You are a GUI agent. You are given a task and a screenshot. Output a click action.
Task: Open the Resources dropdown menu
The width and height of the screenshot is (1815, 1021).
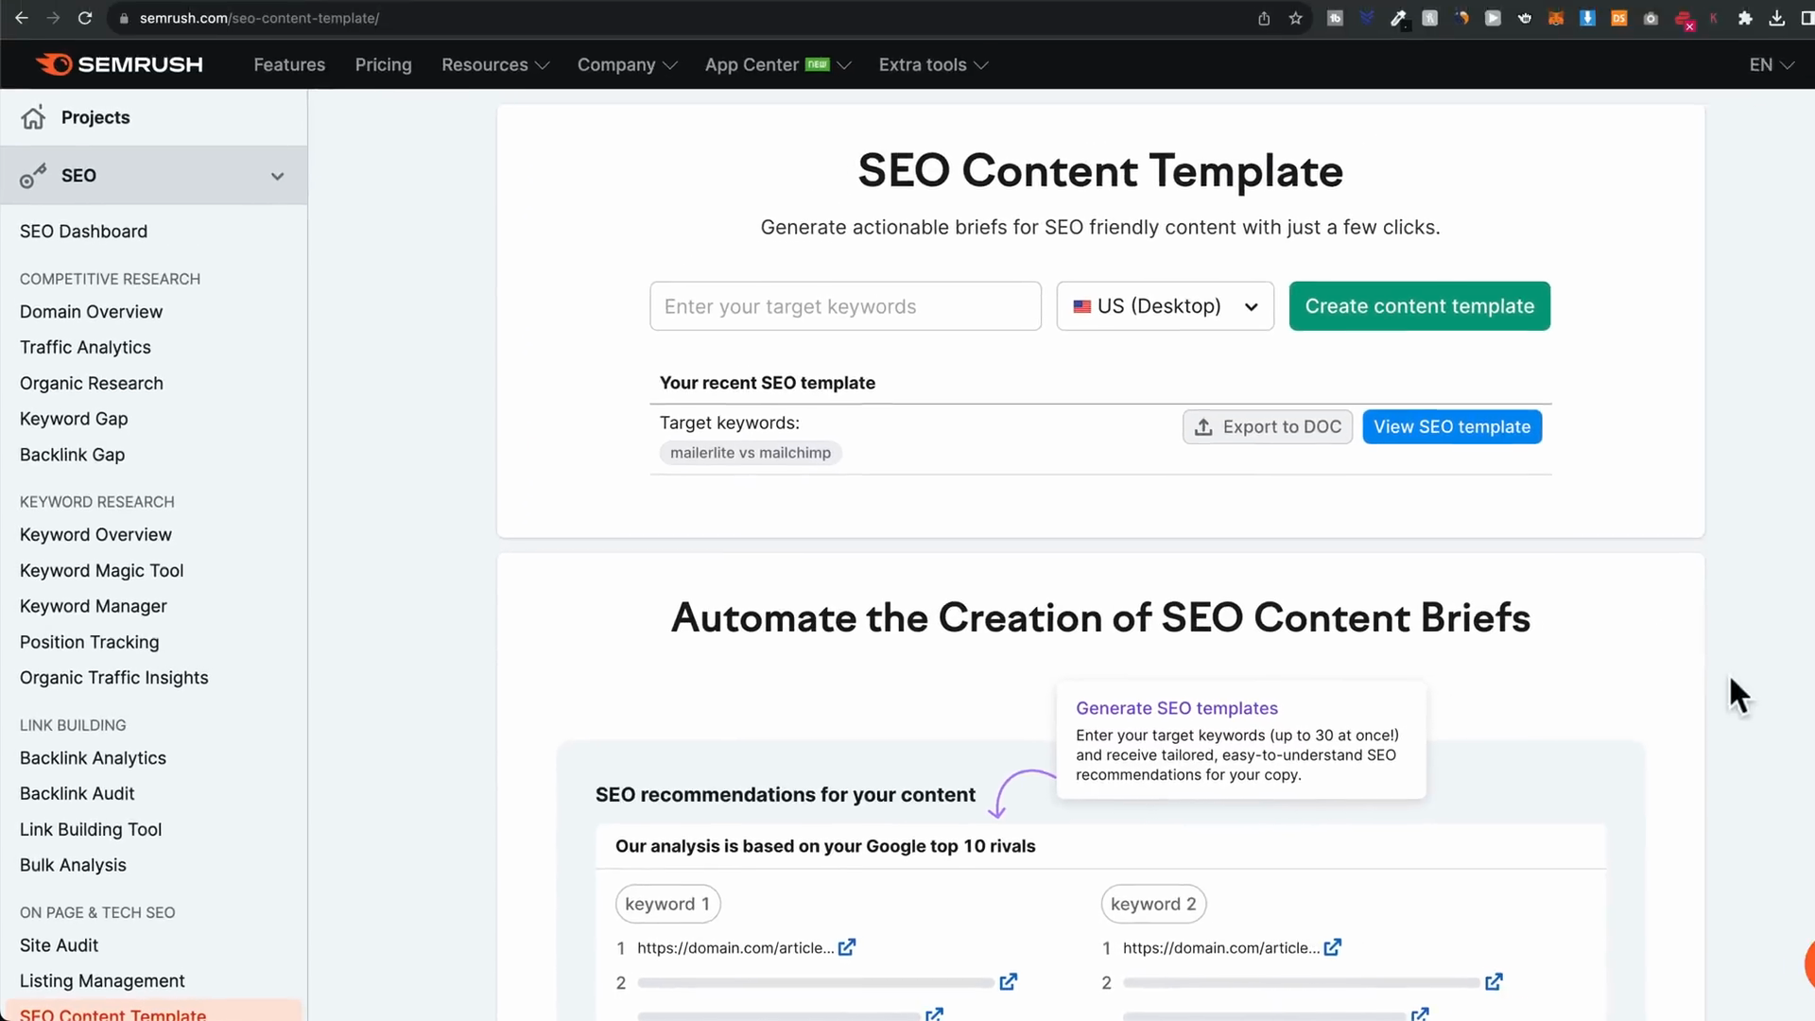(x=495, y=64)
